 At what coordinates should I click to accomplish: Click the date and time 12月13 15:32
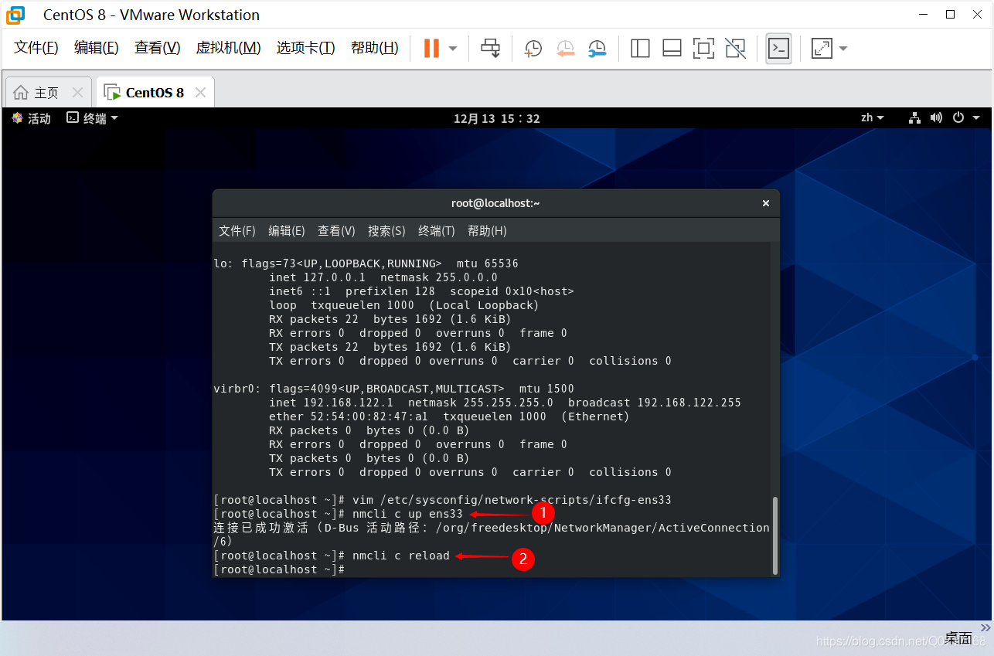497,118
